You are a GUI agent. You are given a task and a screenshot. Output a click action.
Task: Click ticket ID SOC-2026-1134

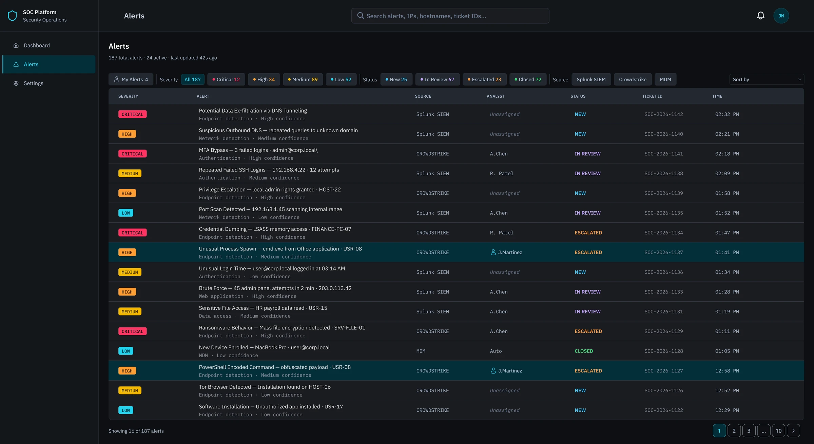coord(663,233)
